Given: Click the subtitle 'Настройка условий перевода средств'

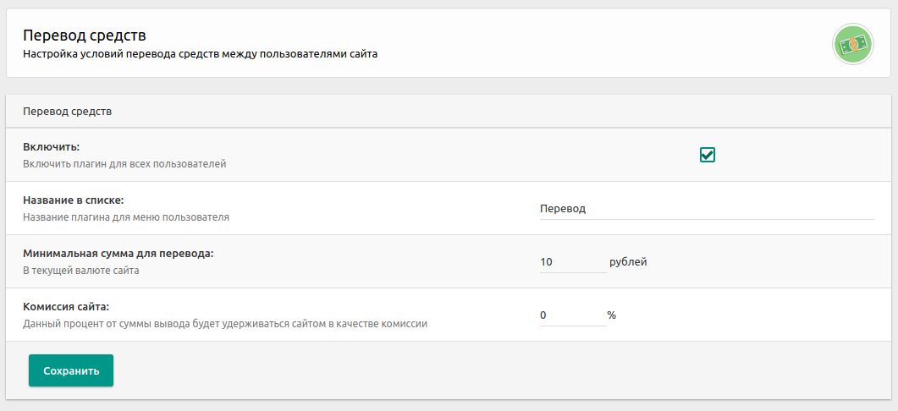Looking at the screenshot, I should click(200, 55).
